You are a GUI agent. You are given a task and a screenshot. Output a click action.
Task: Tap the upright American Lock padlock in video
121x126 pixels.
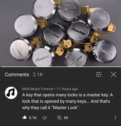pos(99,19)
